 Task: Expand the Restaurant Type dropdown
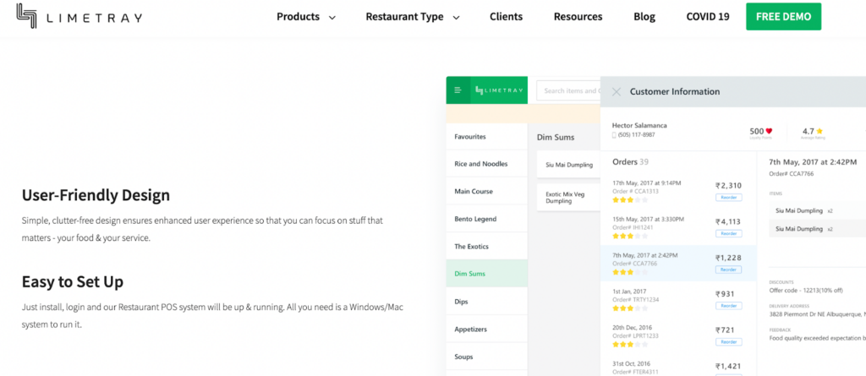[413, 17]
